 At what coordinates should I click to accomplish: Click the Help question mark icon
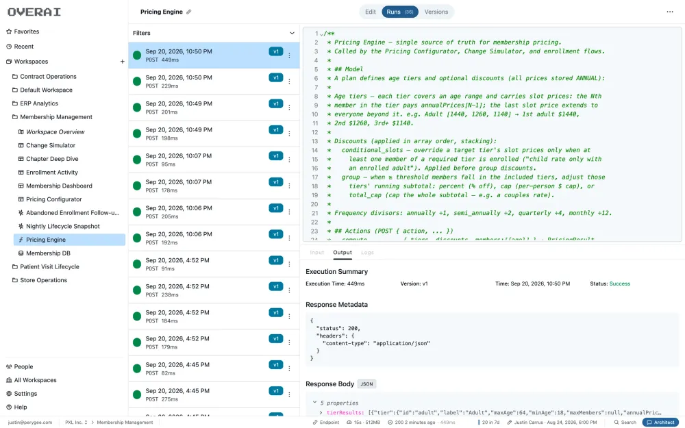(x=9, y=407)
